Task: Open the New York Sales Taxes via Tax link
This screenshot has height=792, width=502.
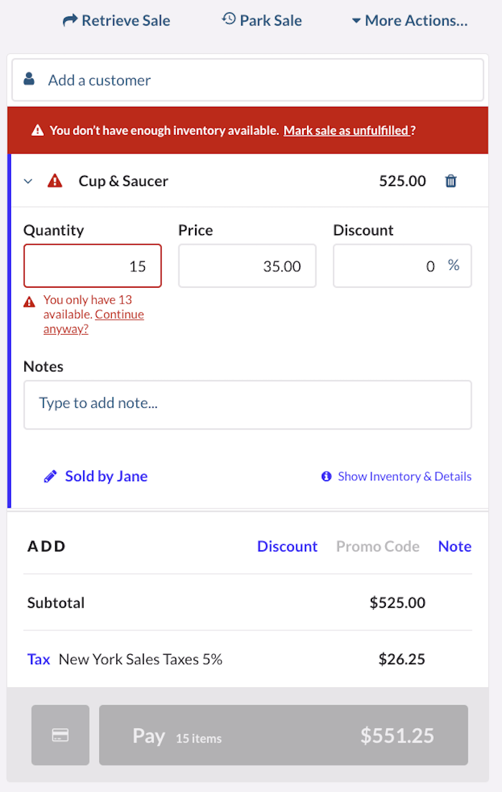Action: pyautogui.click(x=39, y=658)
